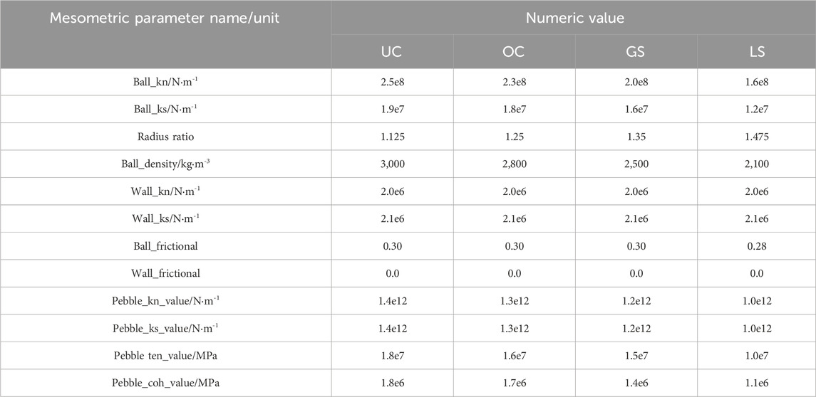816x397 pixels.
Task: Select the LS column header
Action: click(x=757, y=52)
